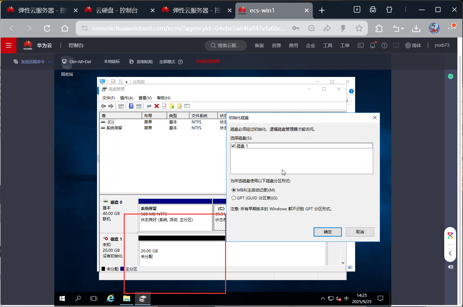Show hidden system tray icons
This screenshot has width=463, height=307.
click(x=322, y=298)
